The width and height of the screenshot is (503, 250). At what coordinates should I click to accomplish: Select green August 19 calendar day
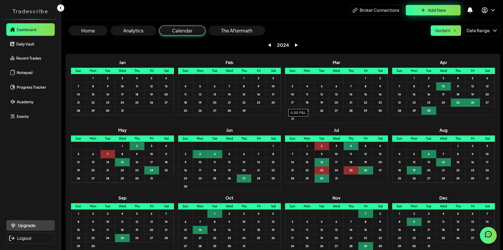(414, 170)
